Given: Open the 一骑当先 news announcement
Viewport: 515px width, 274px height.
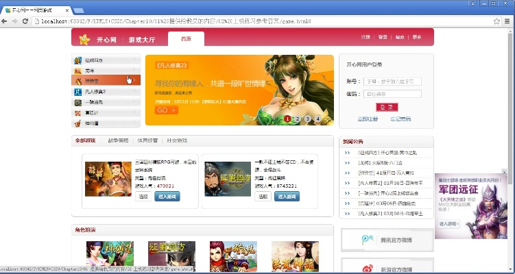Looking at the screenshot, I should coord(388,193).
